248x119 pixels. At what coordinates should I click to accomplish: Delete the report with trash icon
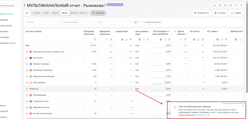(x=241, y=5)
